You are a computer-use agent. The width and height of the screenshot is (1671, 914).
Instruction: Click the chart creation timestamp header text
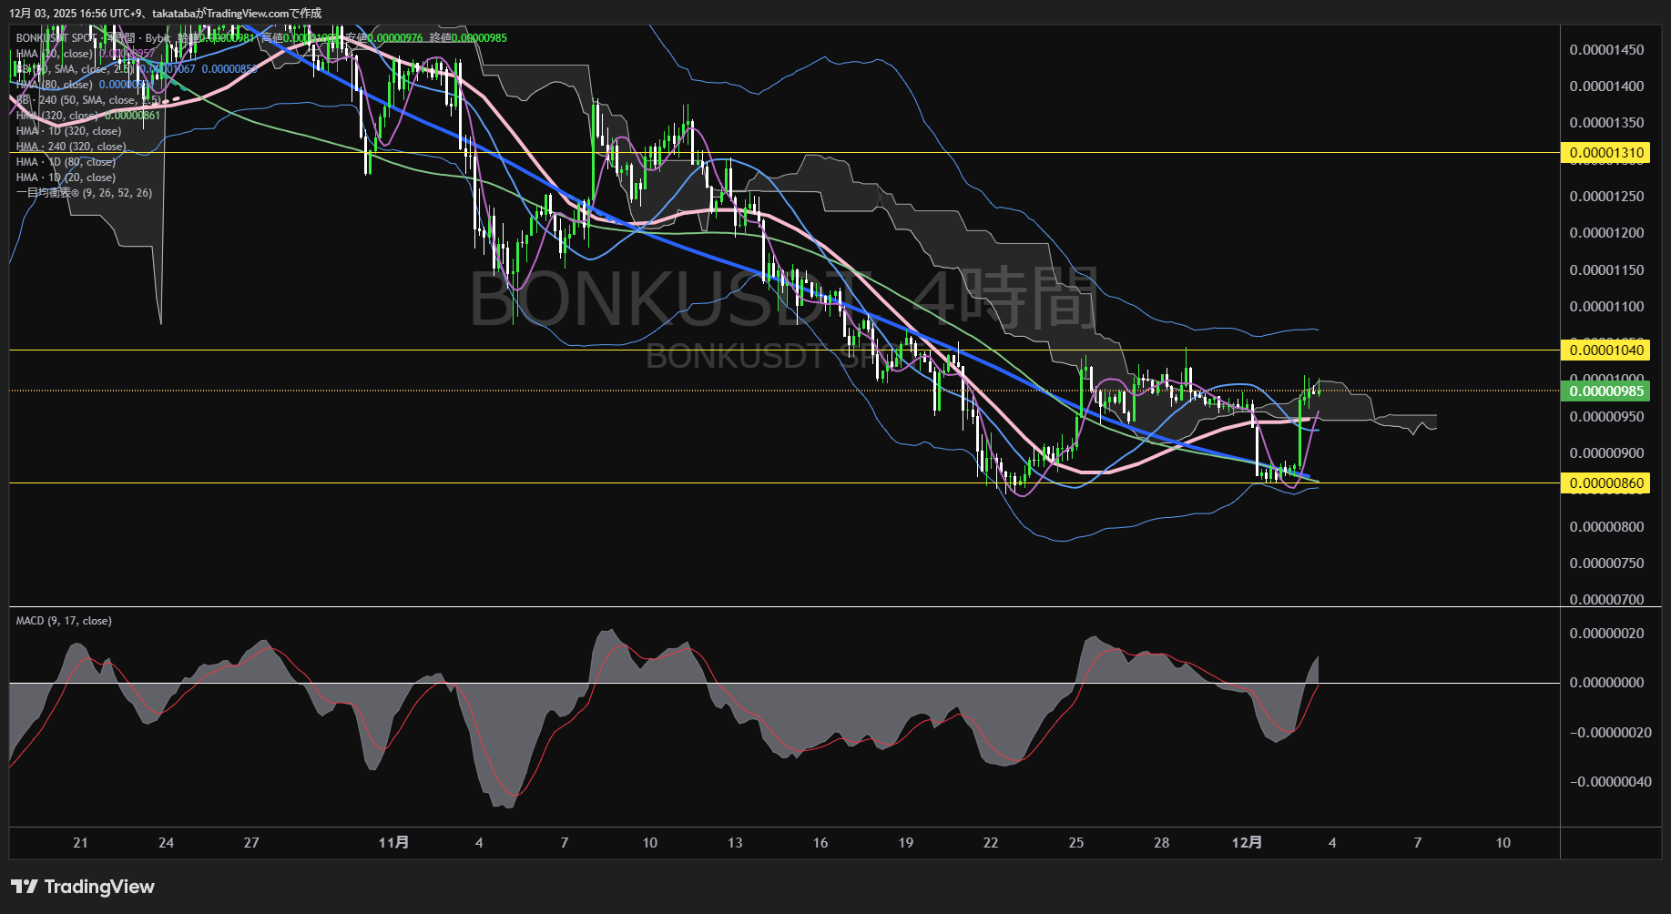(166, 13)
